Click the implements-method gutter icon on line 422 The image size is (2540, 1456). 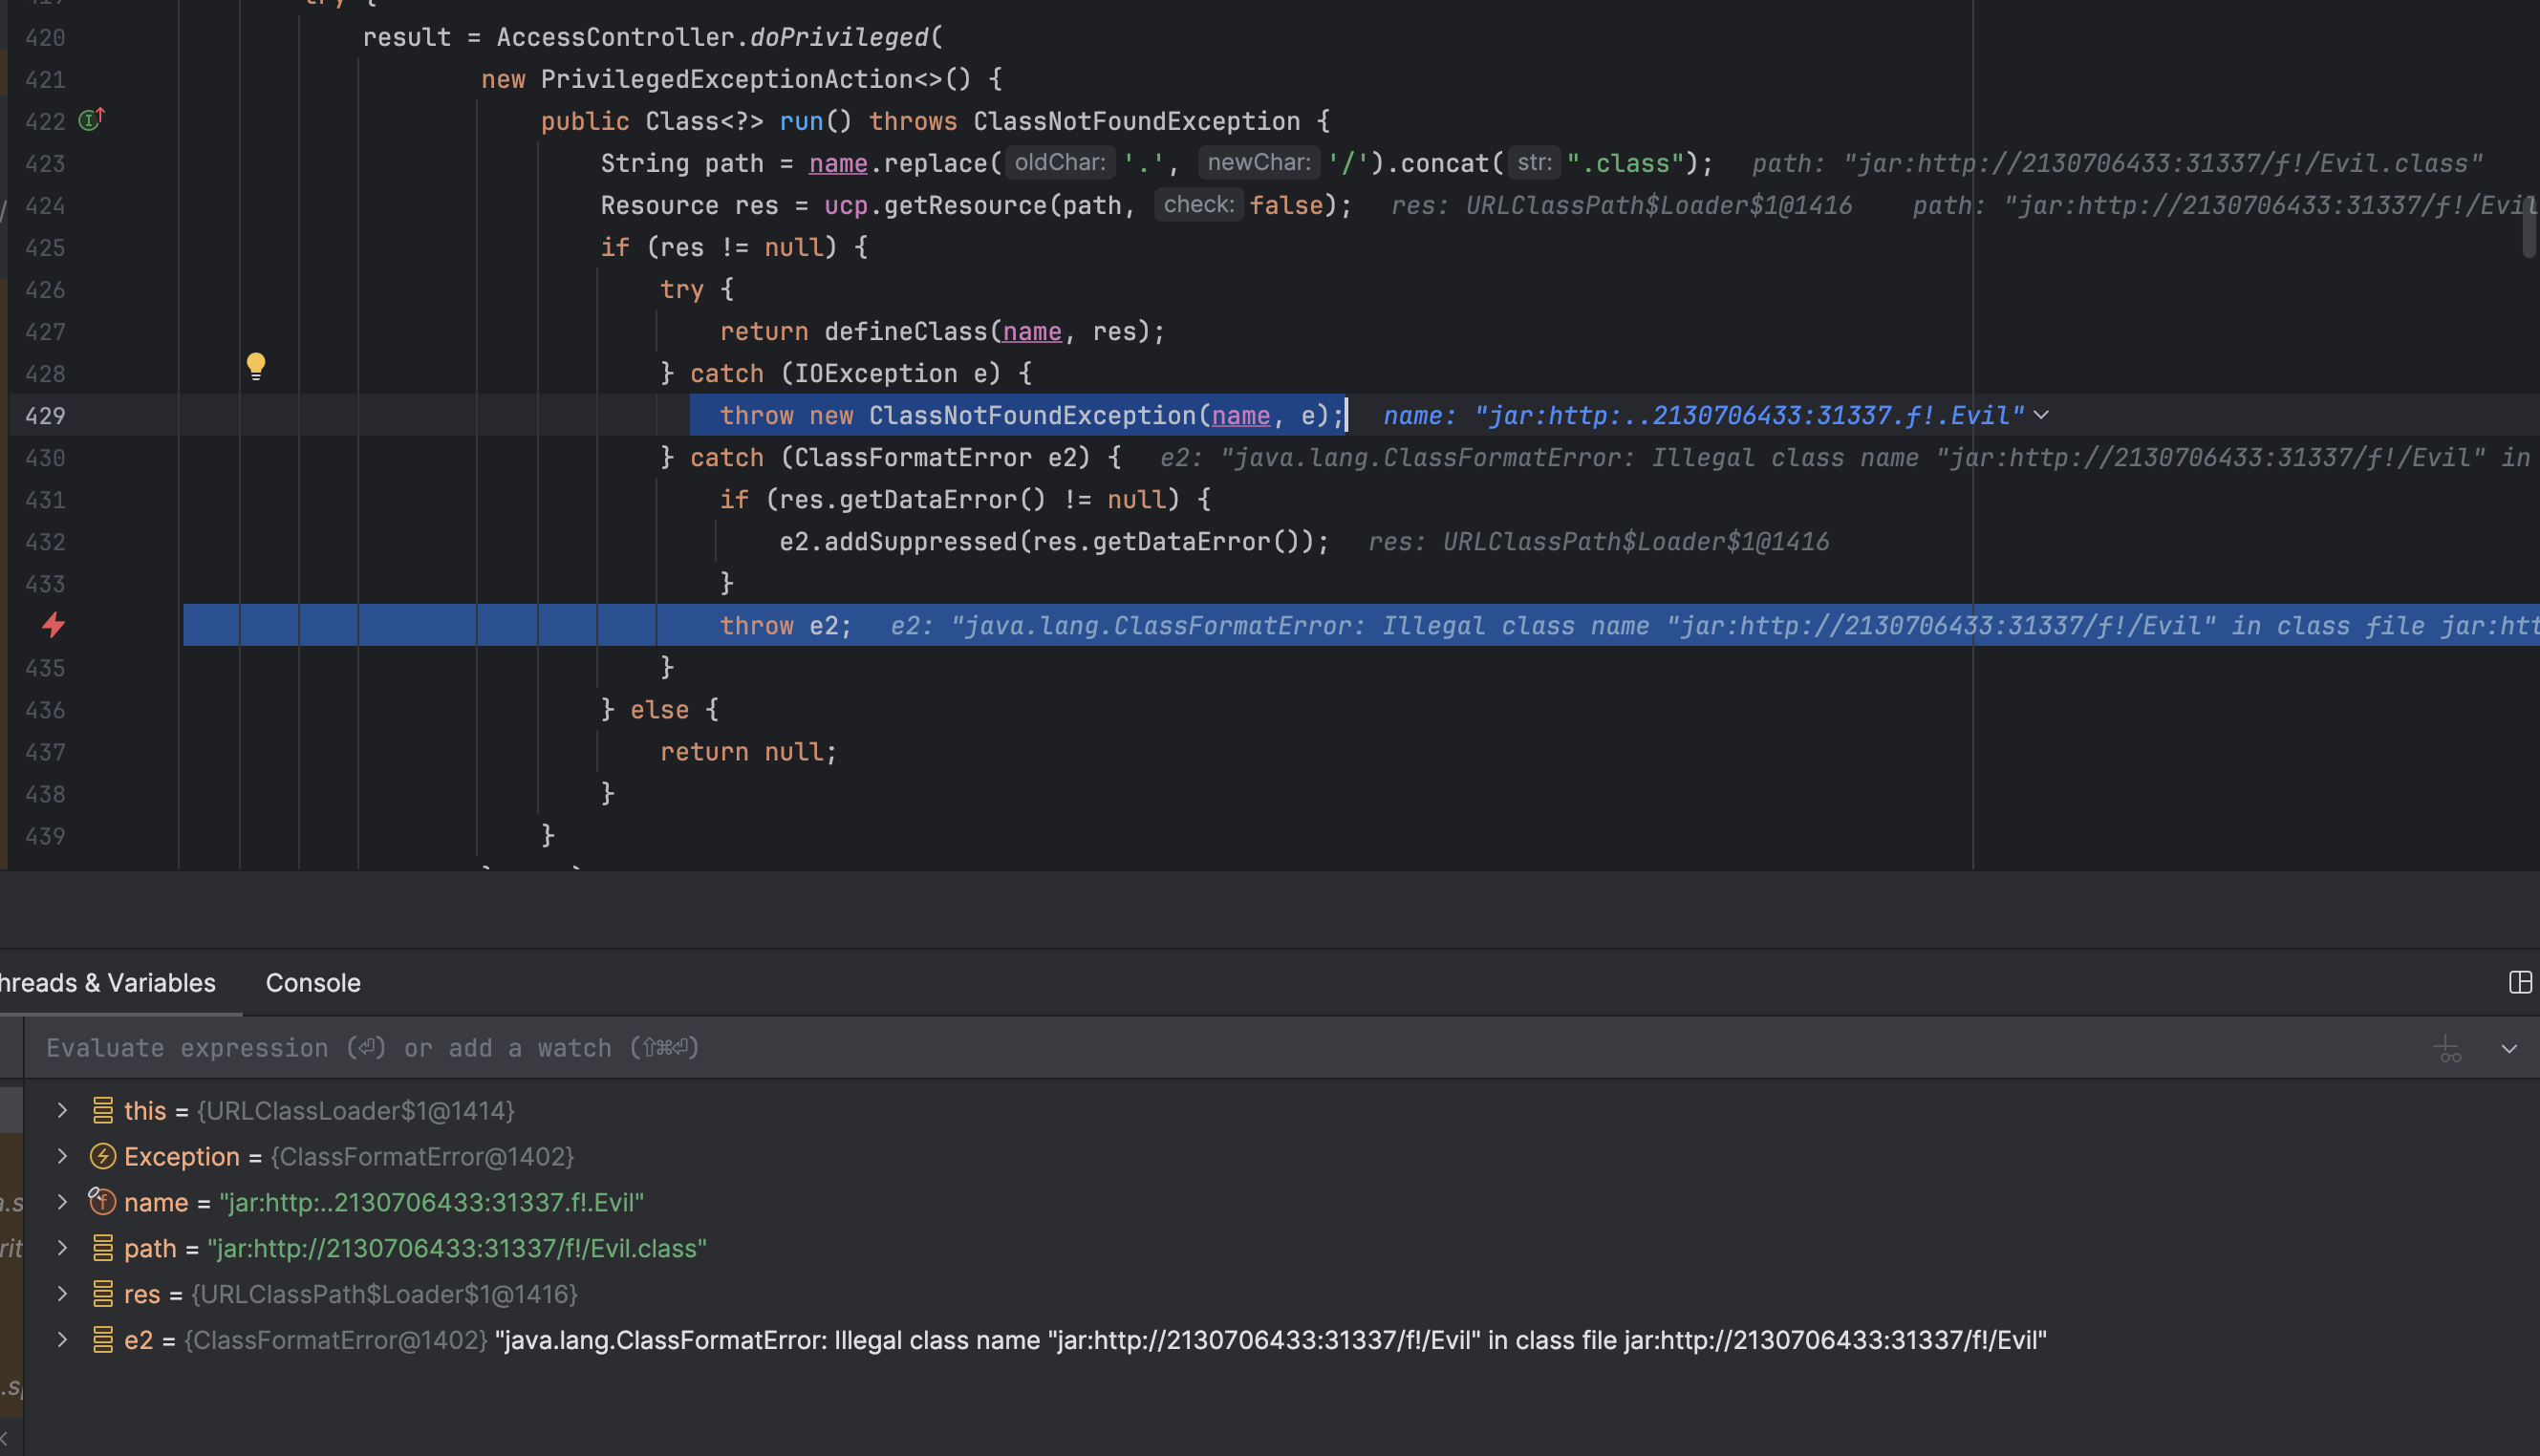click(91, 120)
